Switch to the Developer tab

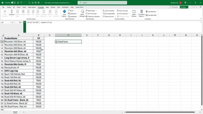65,7
